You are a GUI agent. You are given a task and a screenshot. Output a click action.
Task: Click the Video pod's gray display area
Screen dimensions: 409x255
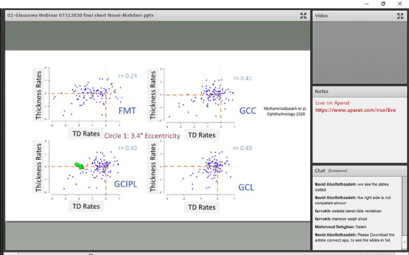click(x=359, y=52)
